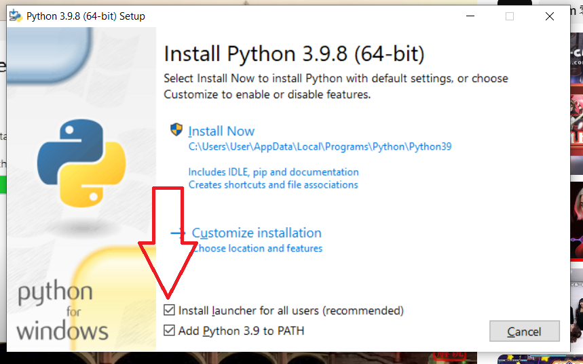Click the blue and yellow Python logo
Image resolution: width=583 pixels, height=364 pixels.
(81, 163)
